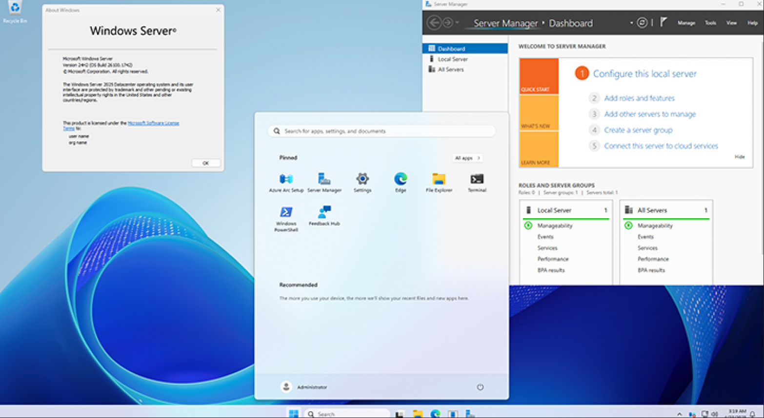Click the Server Manager back arrow

[434, 22]
